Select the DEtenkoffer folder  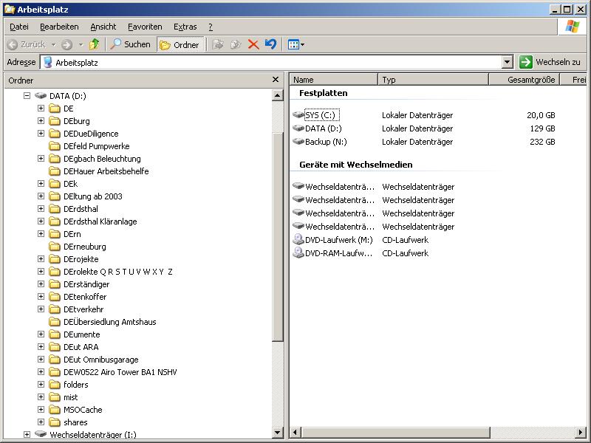click(85, 297)
